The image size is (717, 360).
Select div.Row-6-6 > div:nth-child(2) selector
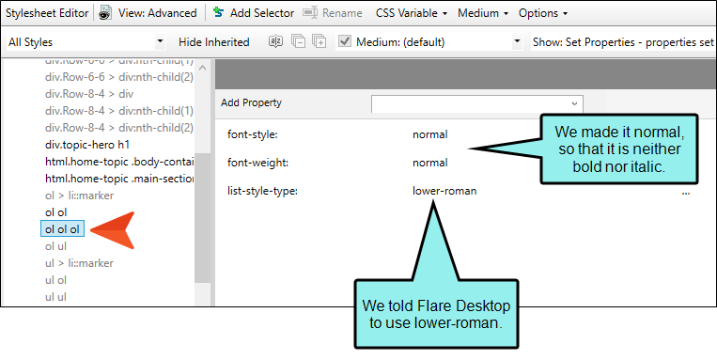pos(119,77)
